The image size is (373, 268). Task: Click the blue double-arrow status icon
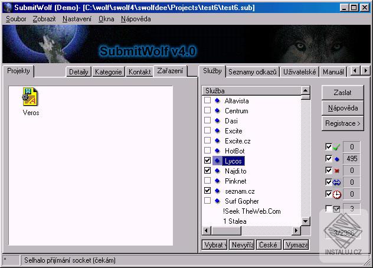(336, 182)
